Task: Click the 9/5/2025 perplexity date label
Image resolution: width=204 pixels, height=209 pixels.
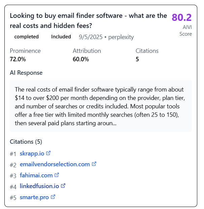Action: coord(106,37)
